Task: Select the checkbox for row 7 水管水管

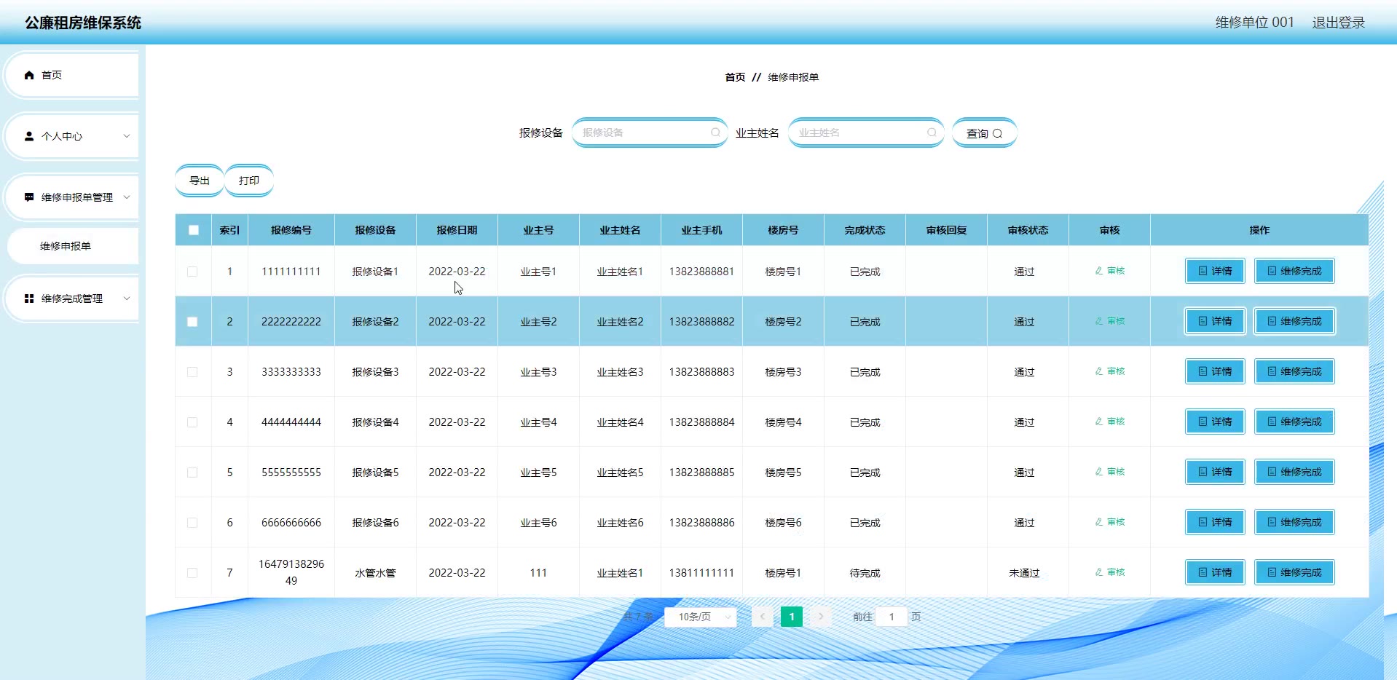Action: 192,573
